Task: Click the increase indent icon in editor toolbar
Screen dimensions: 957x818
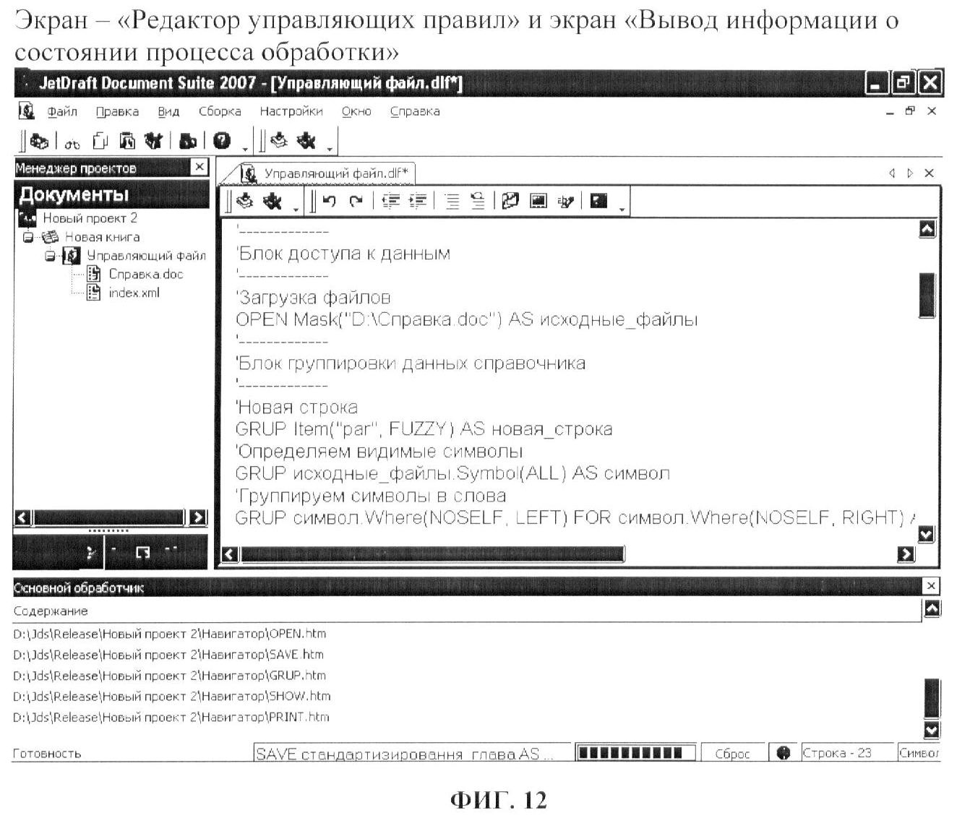Action: pyautogui.click(x=418, y=202)
